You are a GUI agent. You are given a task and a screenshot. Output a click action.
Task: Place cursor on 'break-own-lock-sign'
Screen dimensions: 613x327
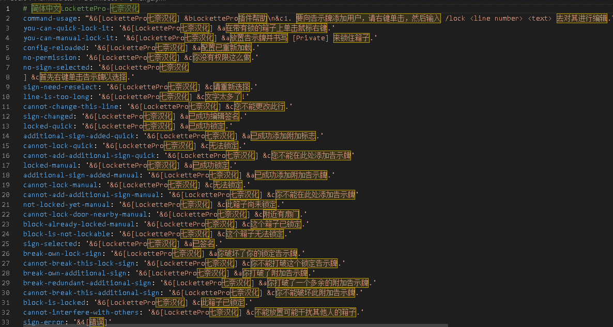62,253
